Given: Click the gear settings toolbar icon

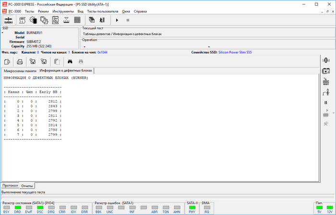Looking at the screenshot, I should click(x=34, y=20).
